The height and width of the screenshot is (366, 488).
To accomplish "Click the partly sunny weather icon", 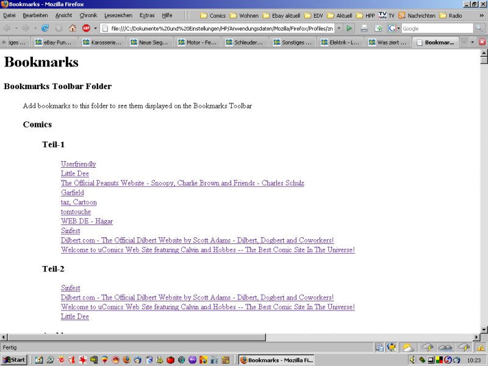I will coord(408,347).
